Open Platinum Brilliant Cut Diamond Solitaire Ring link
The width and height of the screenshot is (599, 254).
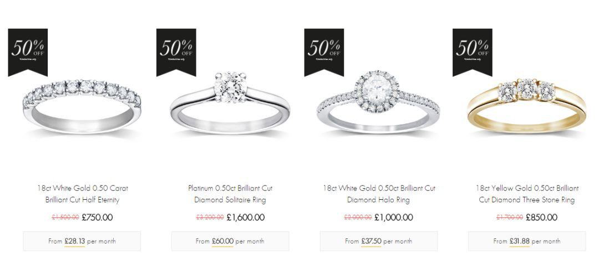point(230,194)
